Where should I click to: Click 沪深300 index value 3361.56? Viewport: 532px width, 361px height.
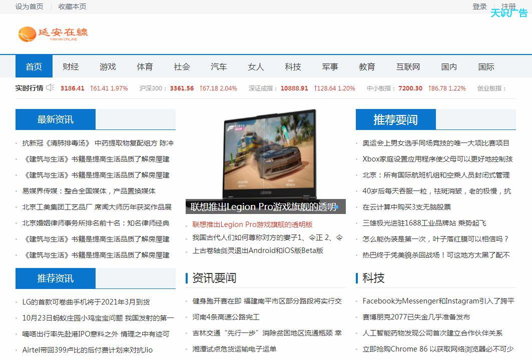tap(182, 88)
